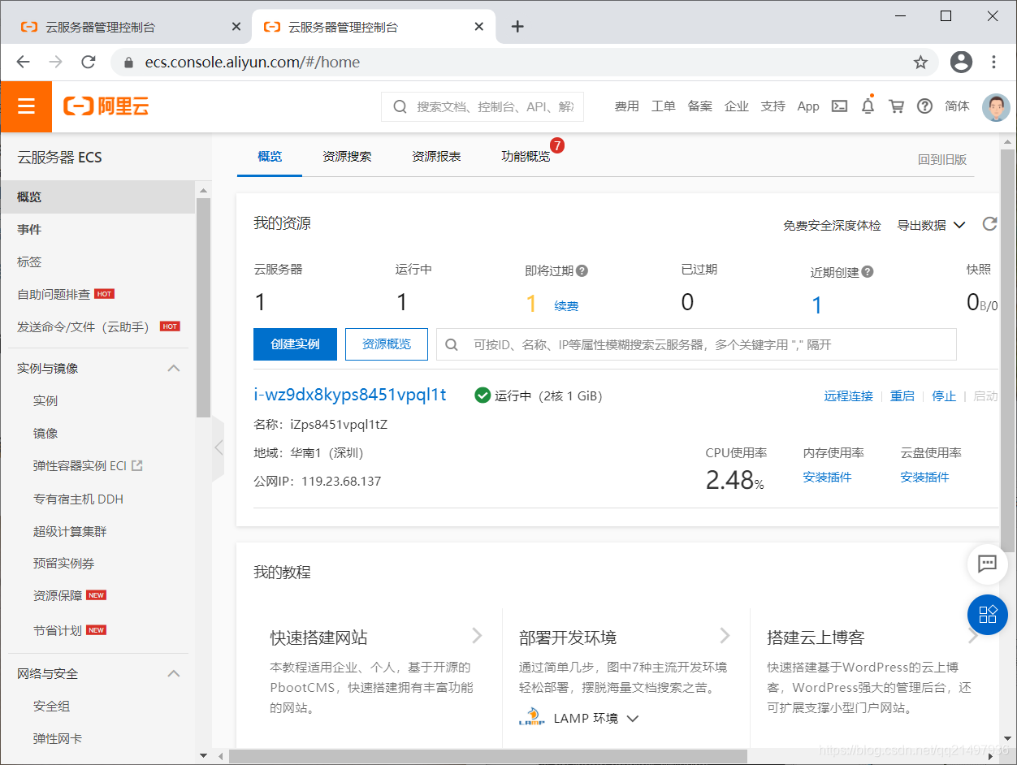1017x765 pixels.
Task: Open the hamburger menu in orange header
Action: pyautogui.click(x=26, y=106)
